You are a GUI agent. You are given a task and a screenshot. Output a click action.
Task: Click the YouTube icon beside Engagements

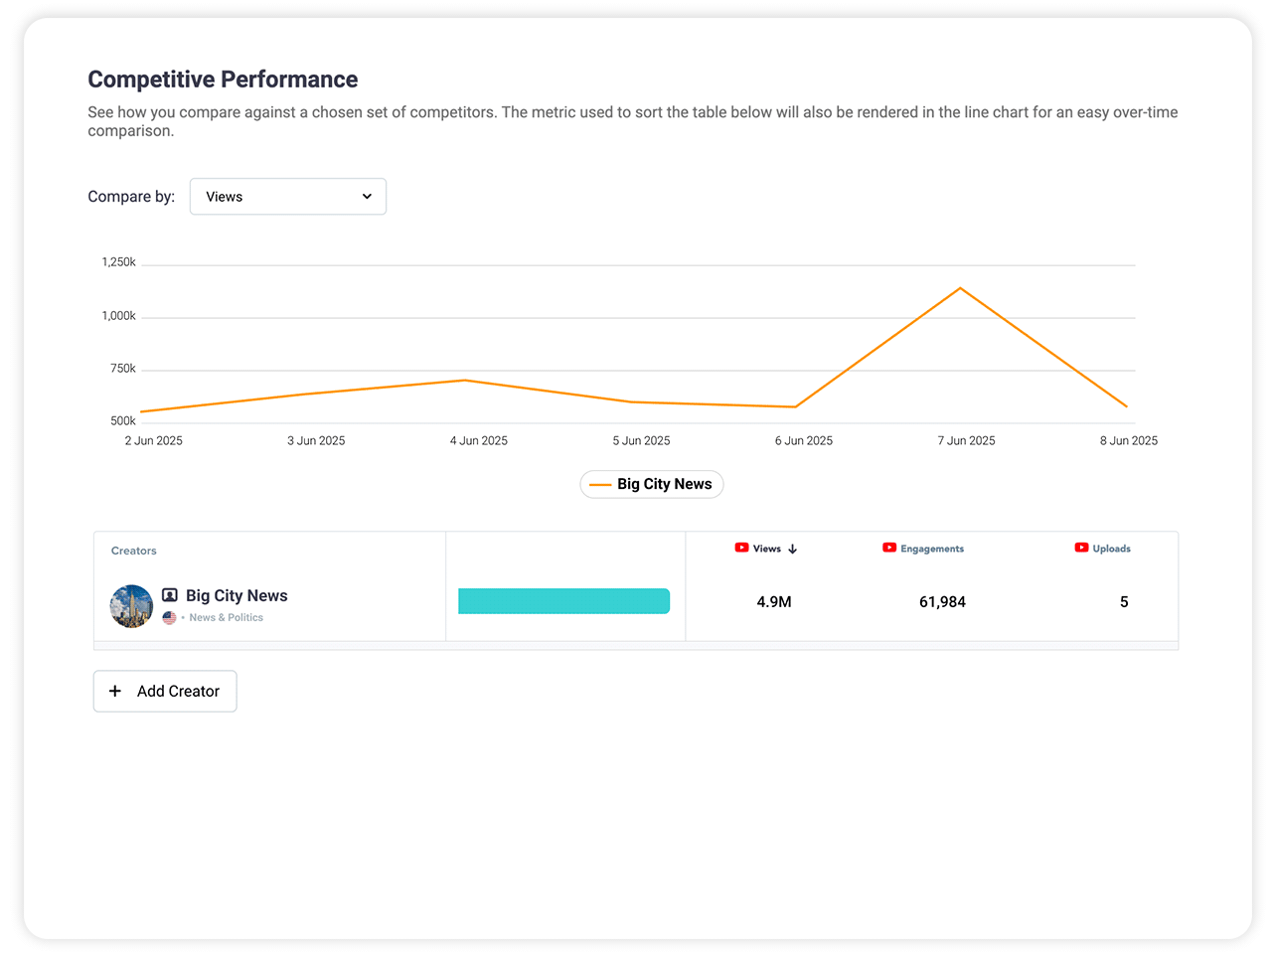889,548
